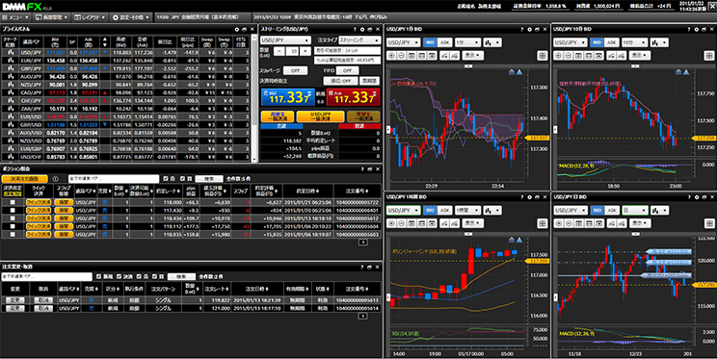Open settings and others menu

[x=131, y=17]
